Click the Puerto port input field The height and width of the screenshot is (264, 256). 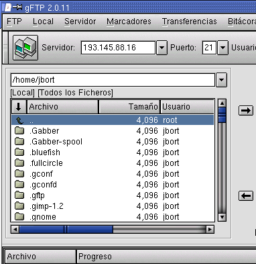pyautogui.click(x=209, y=48)
